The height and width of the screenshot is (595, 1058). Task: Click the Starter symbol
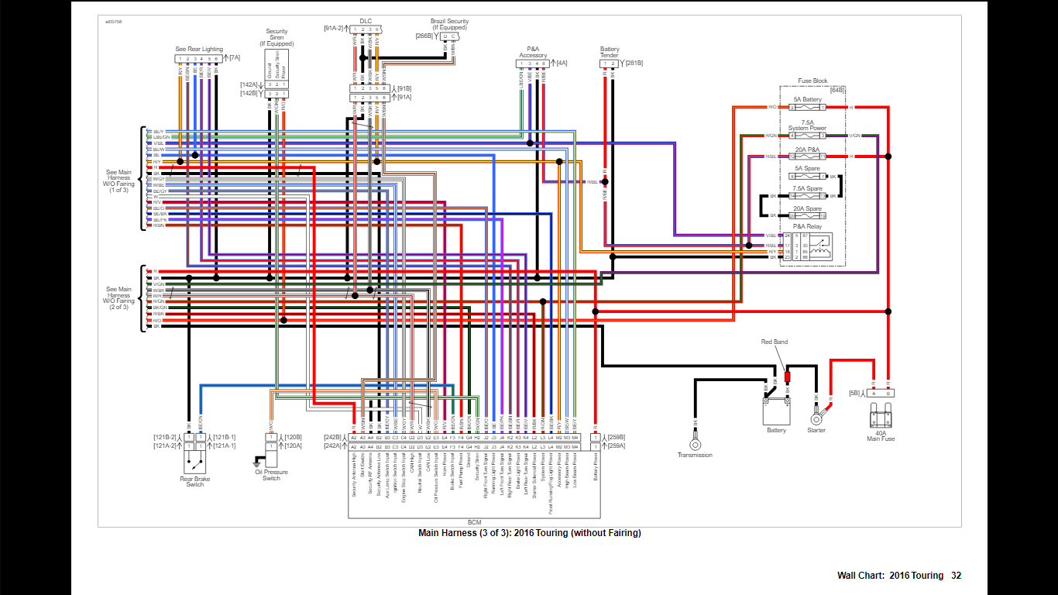pyautogui.click(x=816, y=414)
